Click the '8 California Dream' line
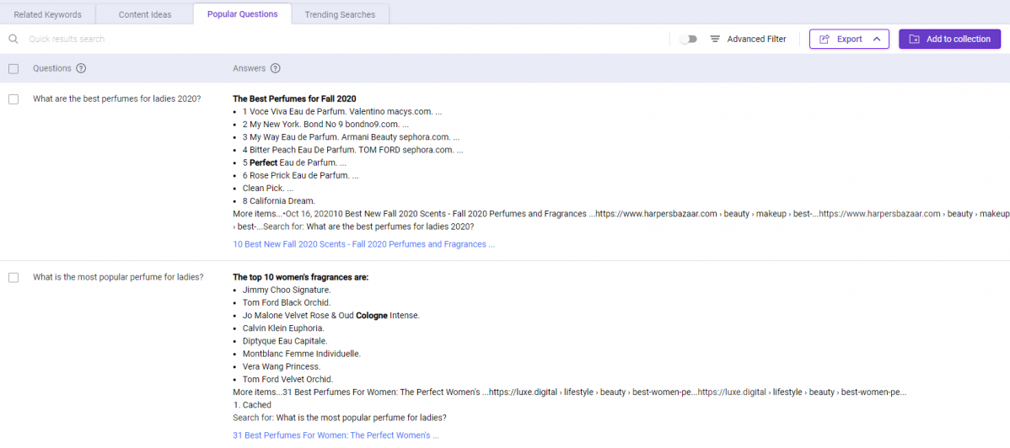Image resolution: width=1010 pixels, height=448 pixels. [x=279, y=200]
